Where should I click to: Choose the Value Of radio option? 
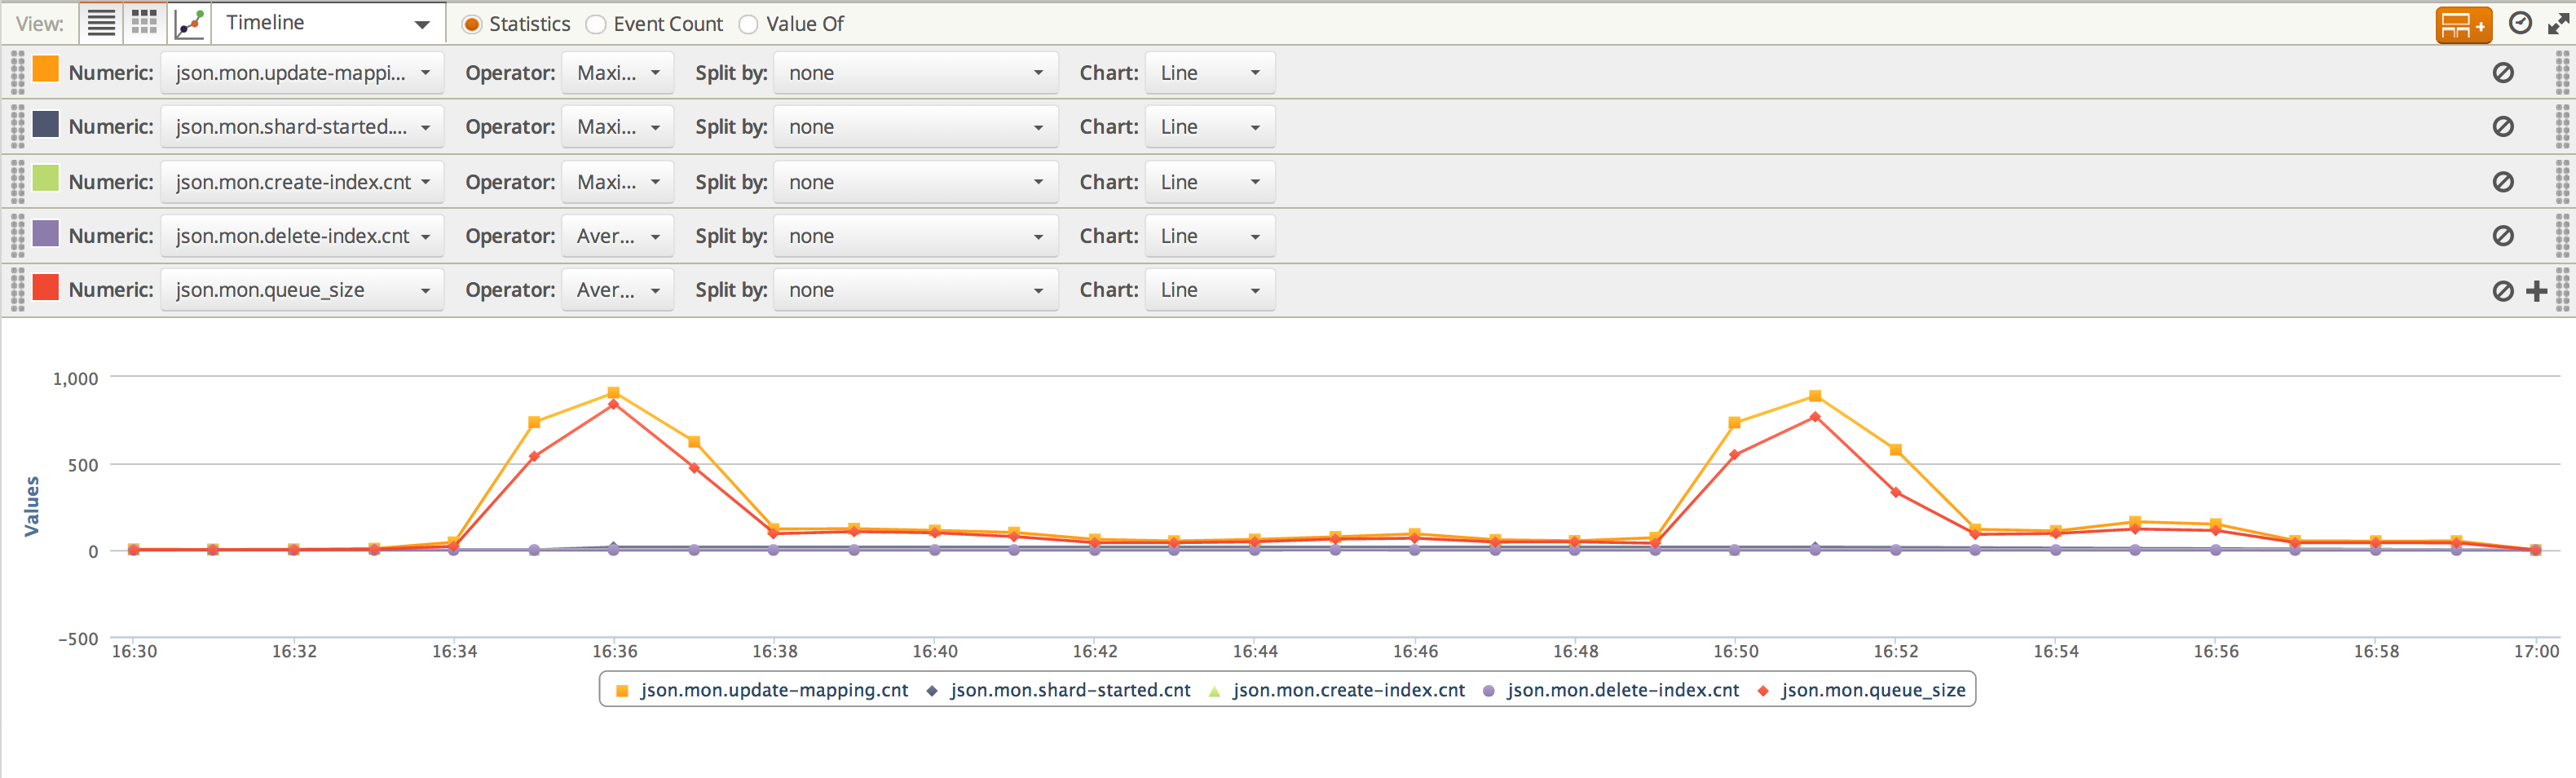coord(748,24)
